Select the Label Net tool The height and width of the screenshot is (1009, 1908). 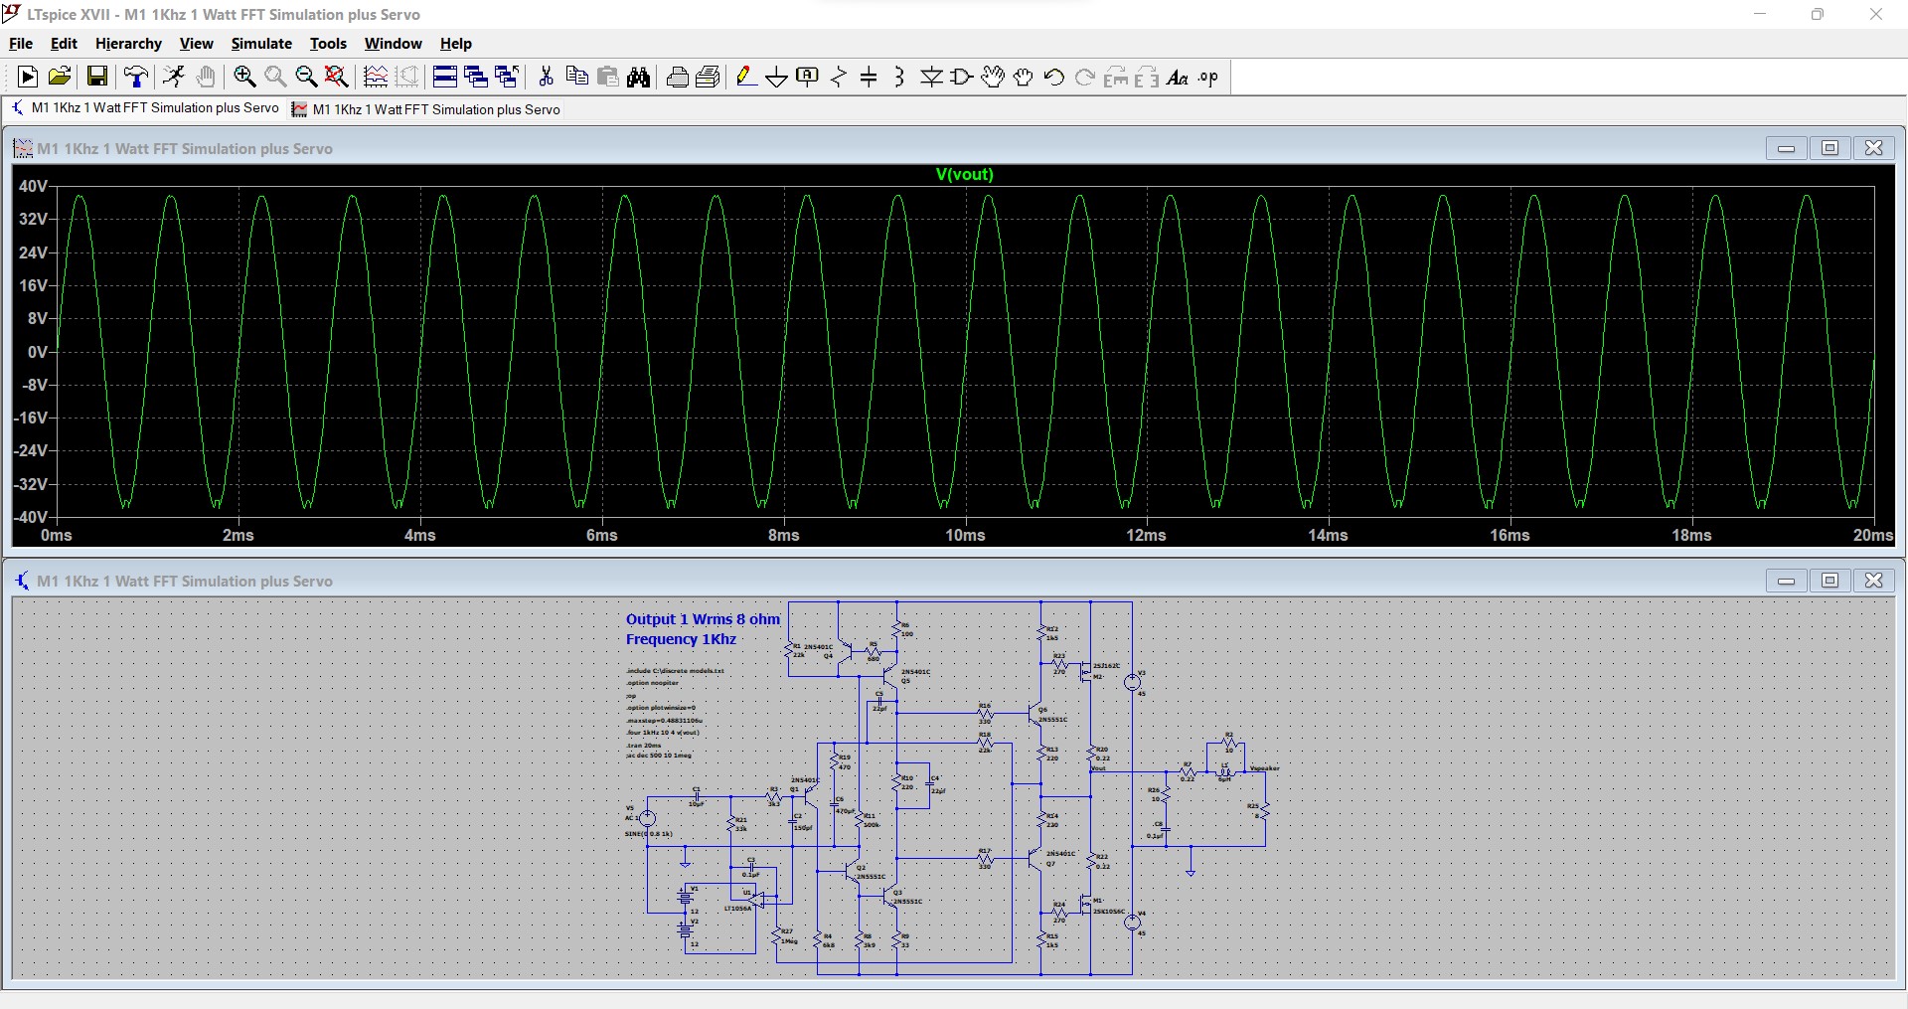(x=808, y=77)
